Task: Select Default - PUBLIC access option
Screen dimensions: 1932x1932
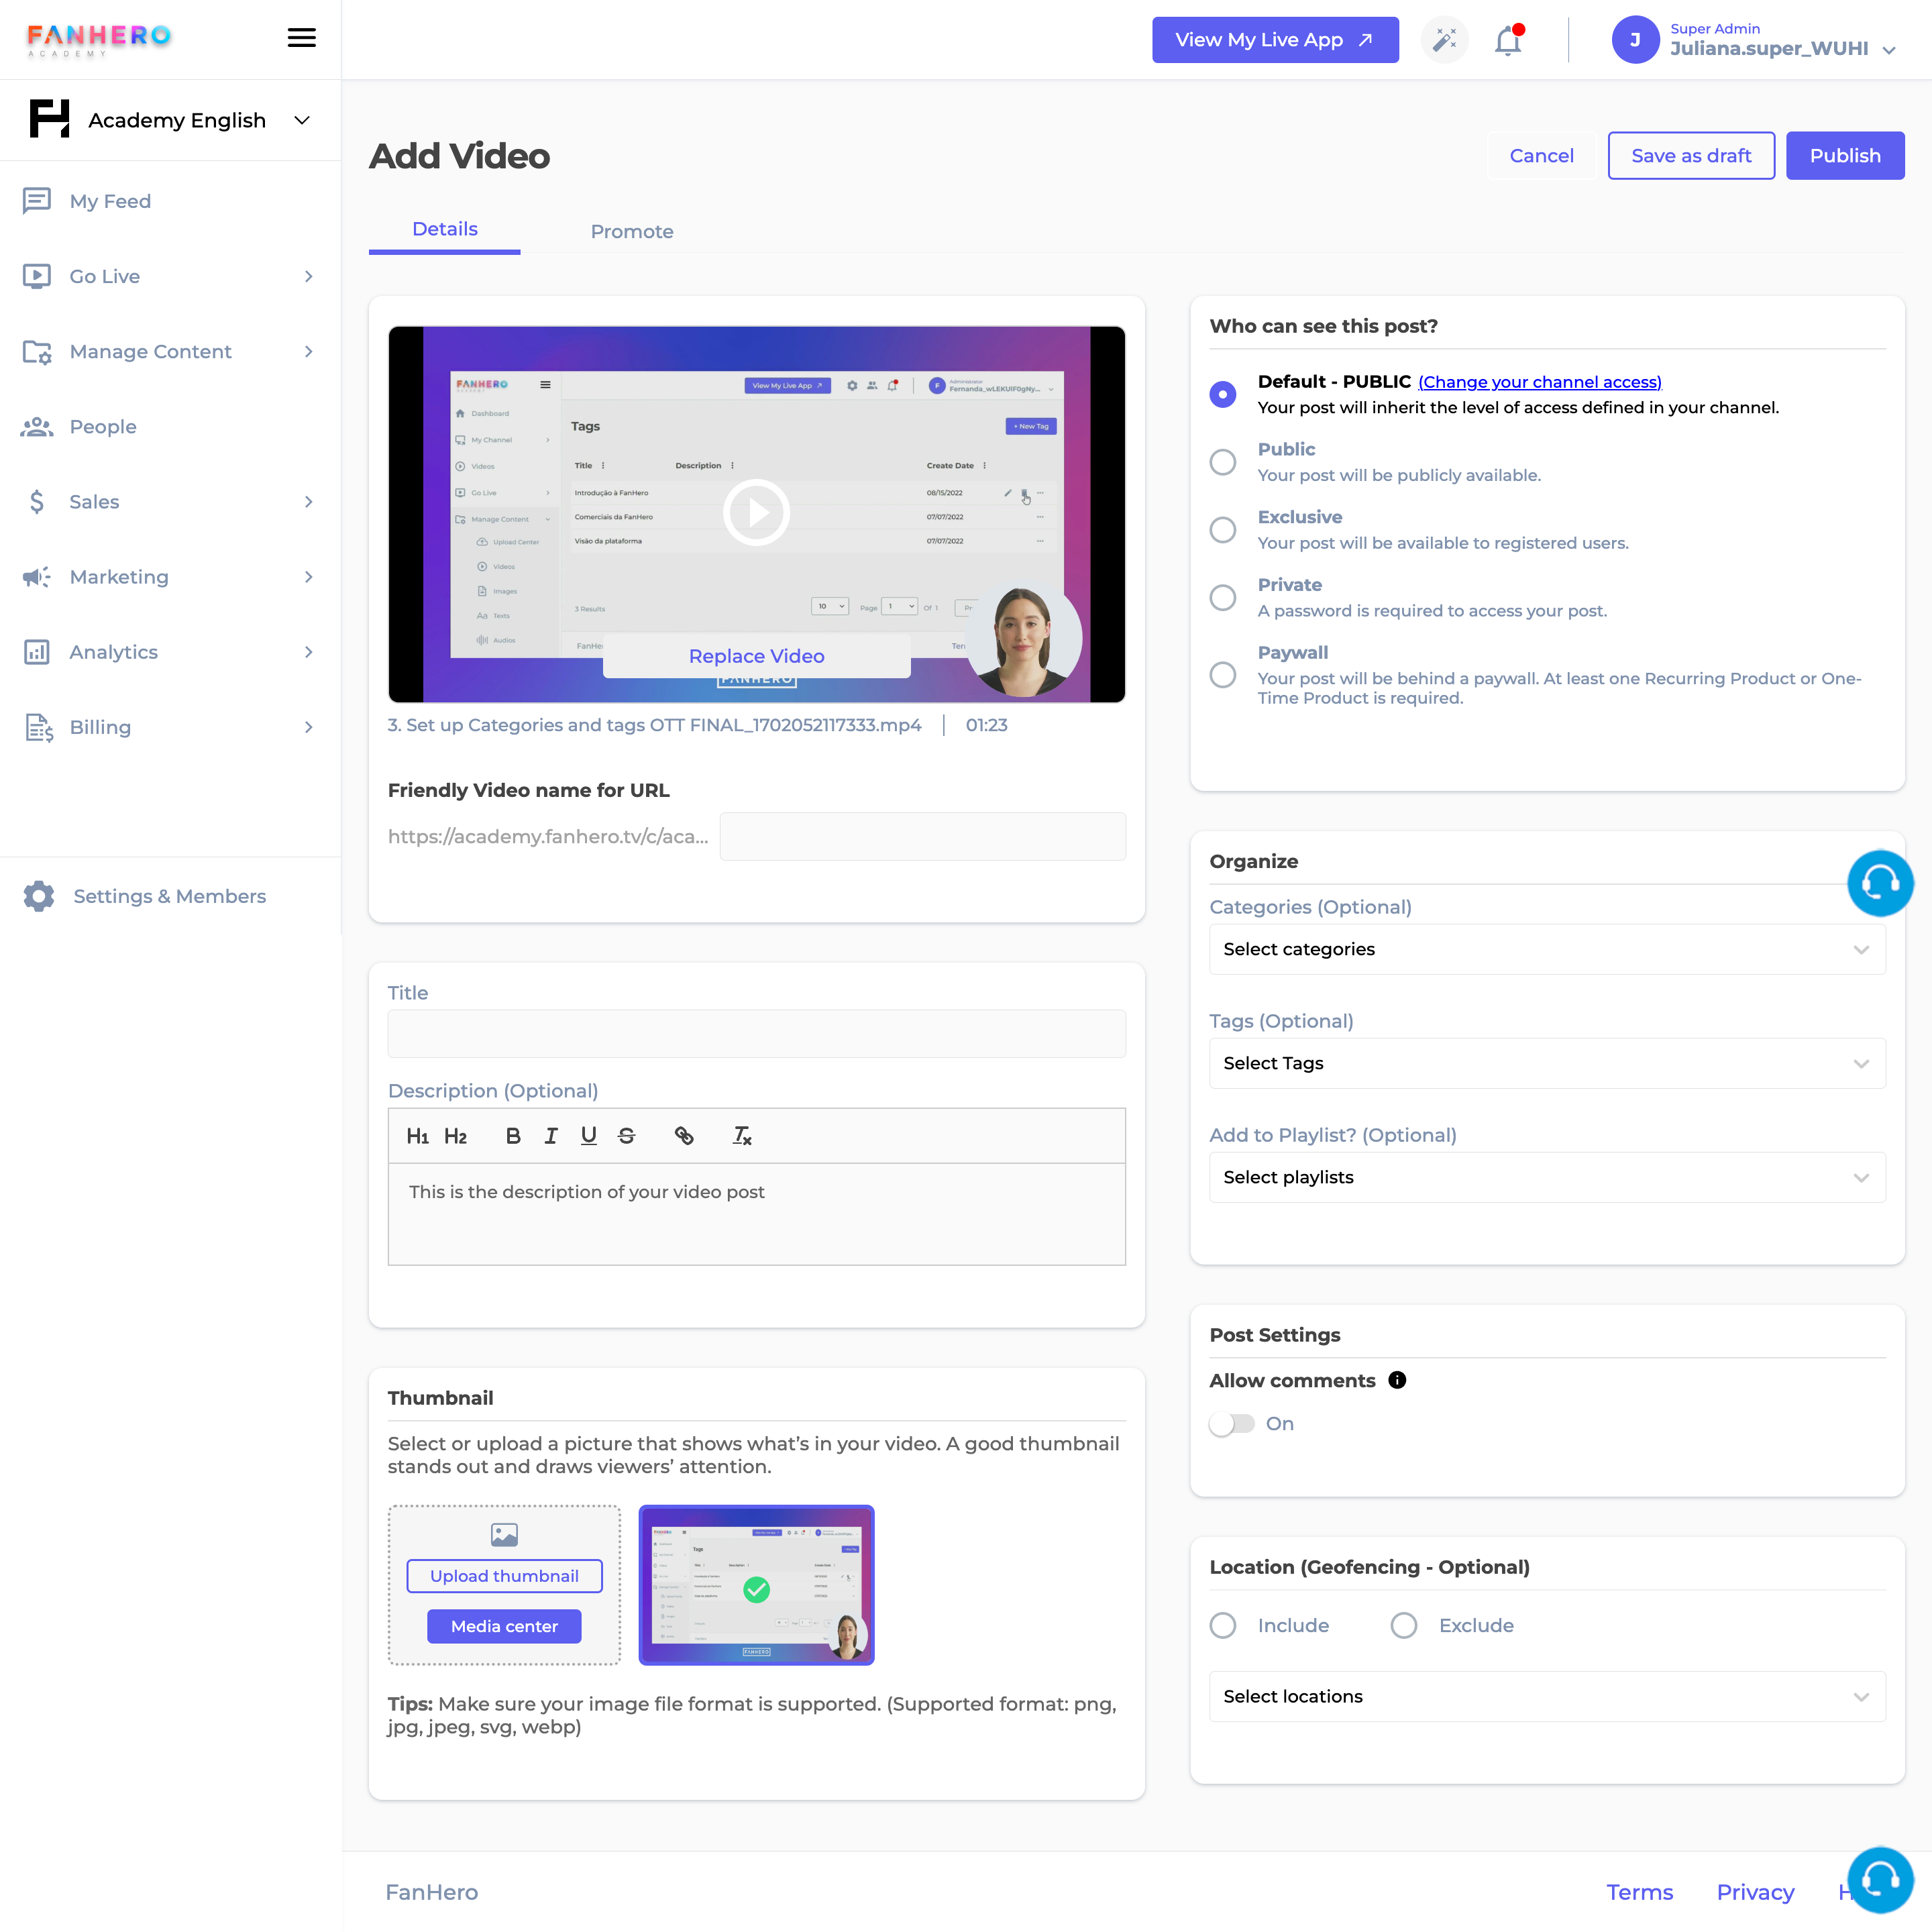Action: [x=1222, y=394]
